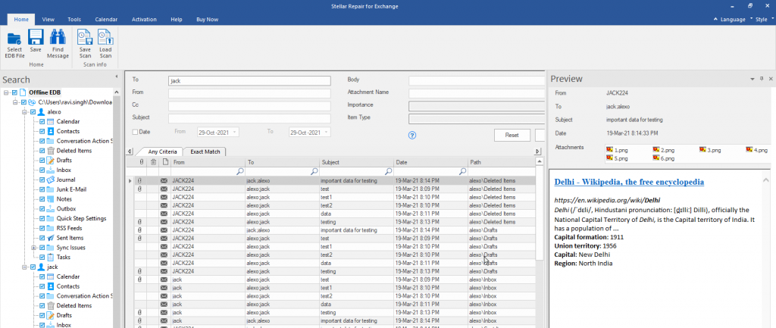
Task: Switch to the Exact Match tab
Action: point(205,152)
